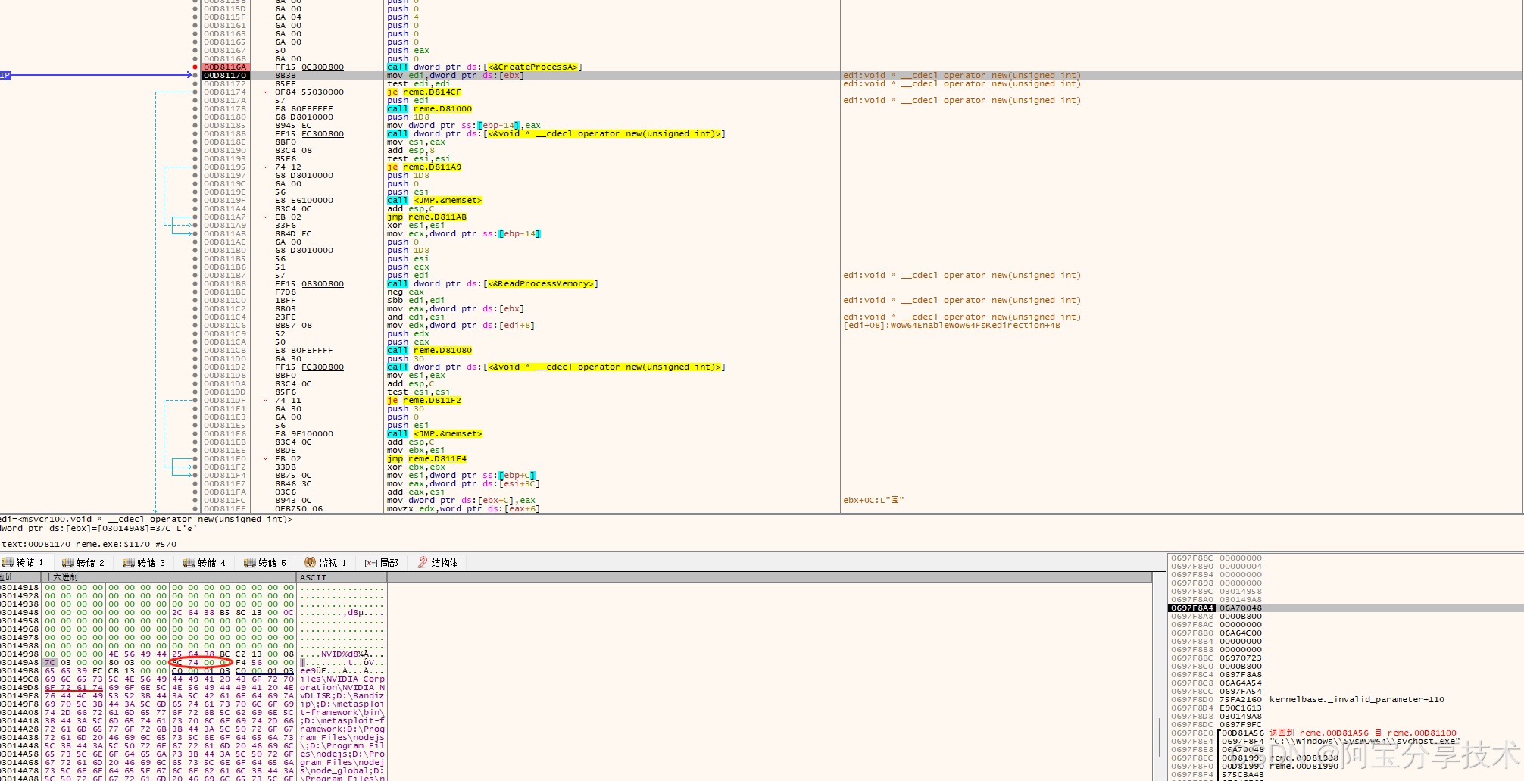Image resolution: width=1524 pixels, height=781 pixels.
Task: Toggle breakpoint dot at address 00D81170
Action: click(x=195, y=76)
